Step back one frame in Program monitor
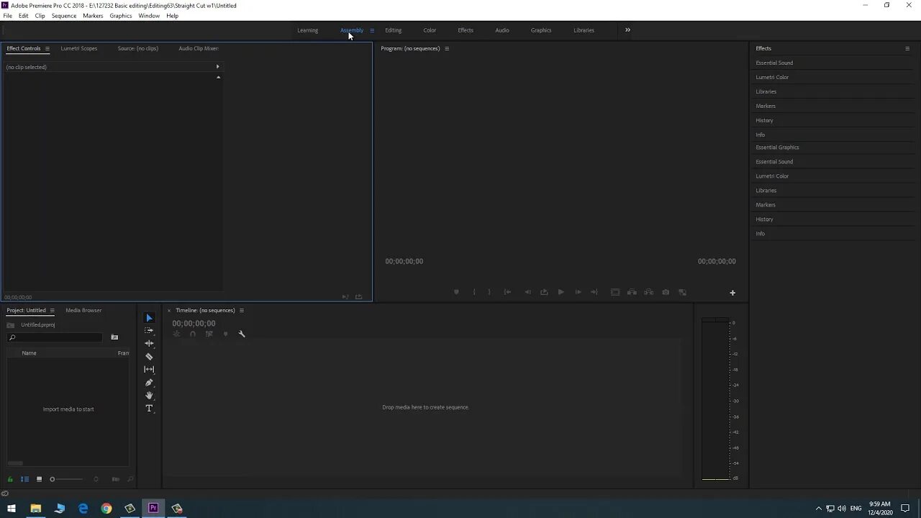This screenshot has height=518, width=921. point(527,292)
